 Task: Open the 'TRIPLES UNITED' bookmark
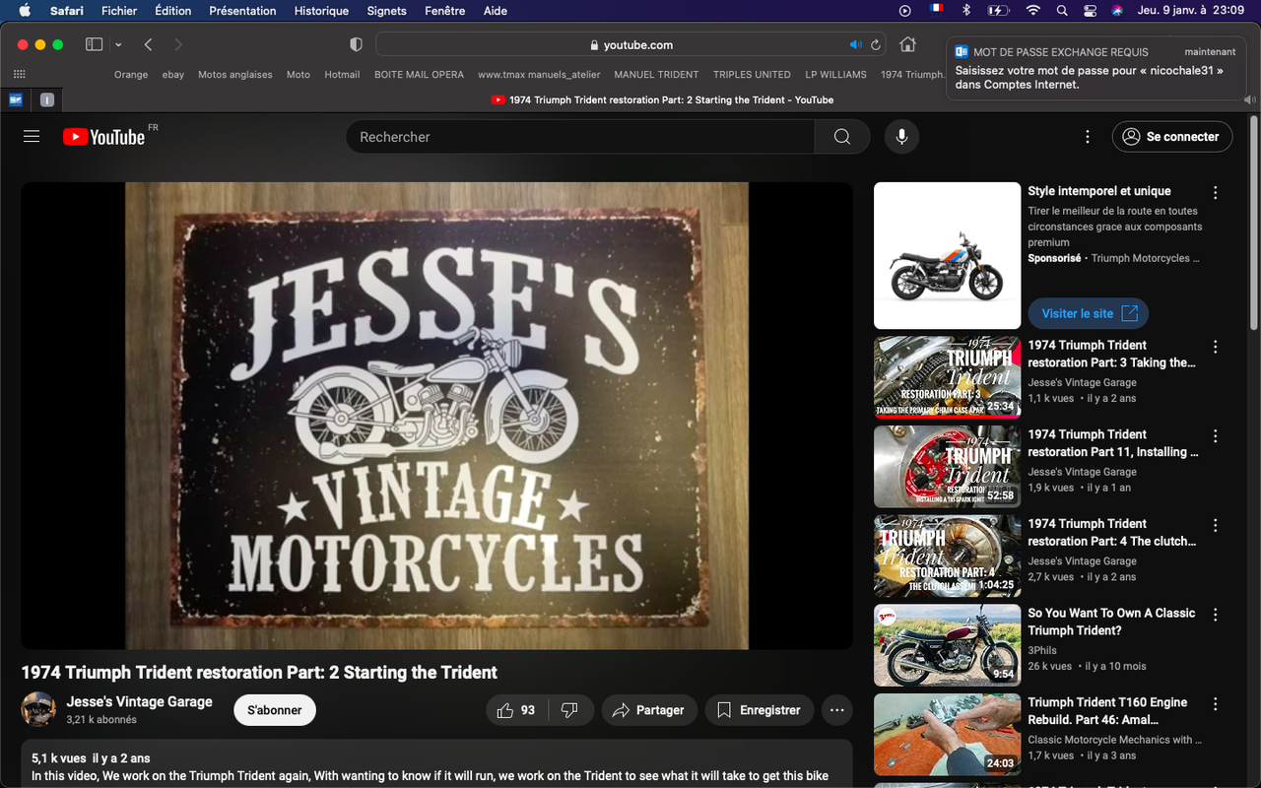752,74
